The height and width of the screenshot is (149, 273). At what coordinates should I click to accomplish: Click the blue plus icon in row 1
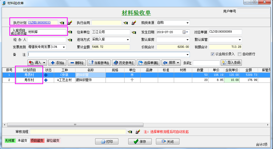(46, 75)
